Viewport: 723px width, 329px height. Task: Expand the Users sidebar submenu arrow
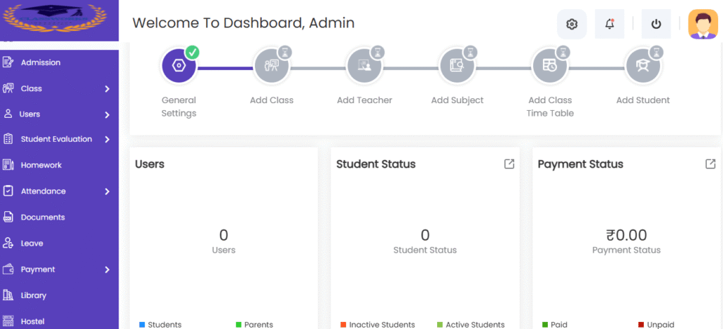click(x=107, y=115)
